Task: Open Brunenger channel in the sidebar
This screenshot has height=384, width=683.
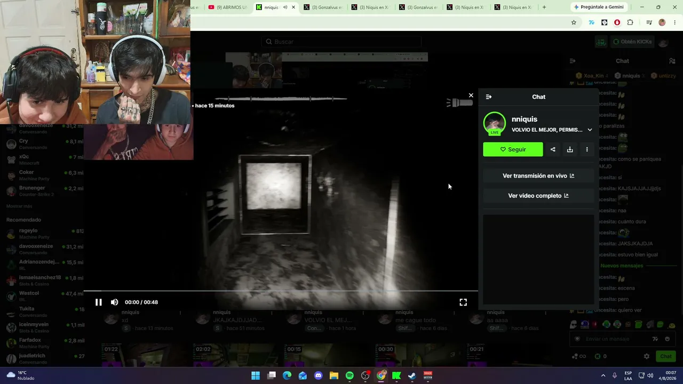Action: point(45,190)
